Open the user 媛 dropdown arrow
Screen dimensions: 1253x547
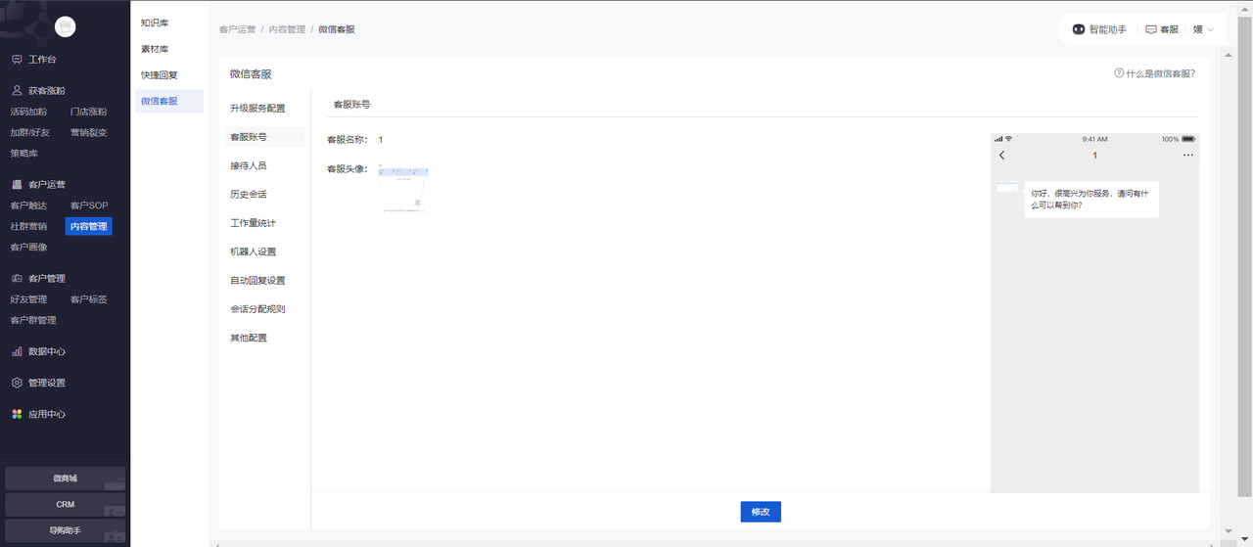pos(1211,29)
